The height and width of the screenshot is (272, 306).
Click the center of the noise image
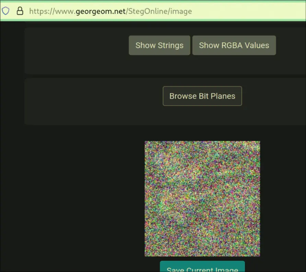(x=202, y=199)
